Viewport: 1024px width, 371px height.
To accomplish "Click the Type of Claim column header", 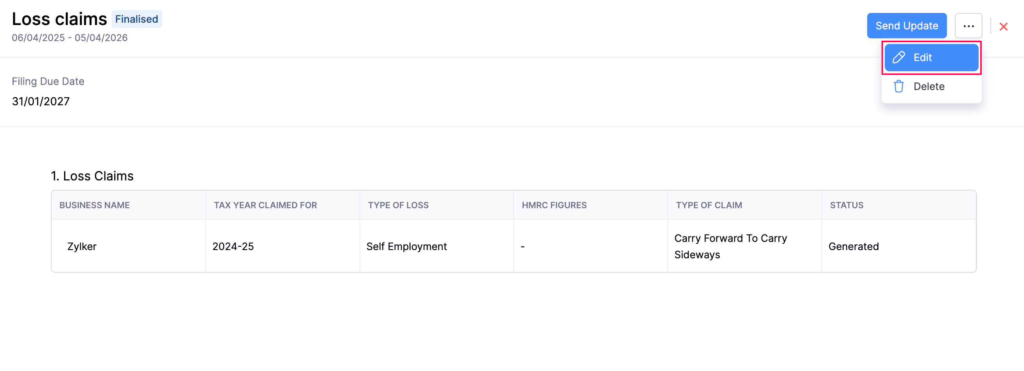I will [x=709, y=205].
